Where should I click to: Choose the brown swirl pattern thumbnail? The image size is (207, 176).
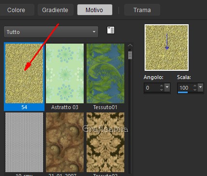65,142
